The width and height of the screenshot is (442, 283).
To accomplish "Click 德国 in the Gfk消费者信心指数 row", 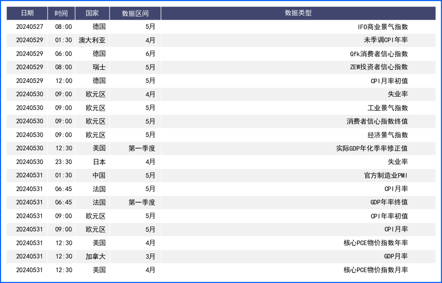I will [99, 54].
